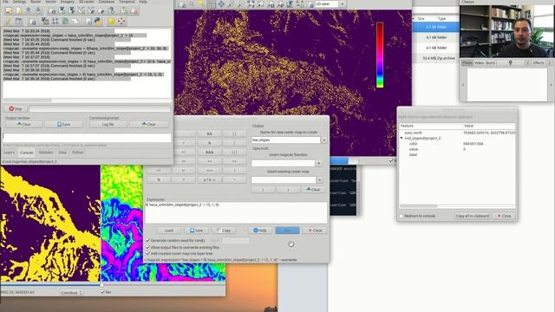This screenshot has width=555, height=312.
Task: Create new workspace icon in Layer Manager toolbar
Action: pyautogui.click(x=19, y=11)
